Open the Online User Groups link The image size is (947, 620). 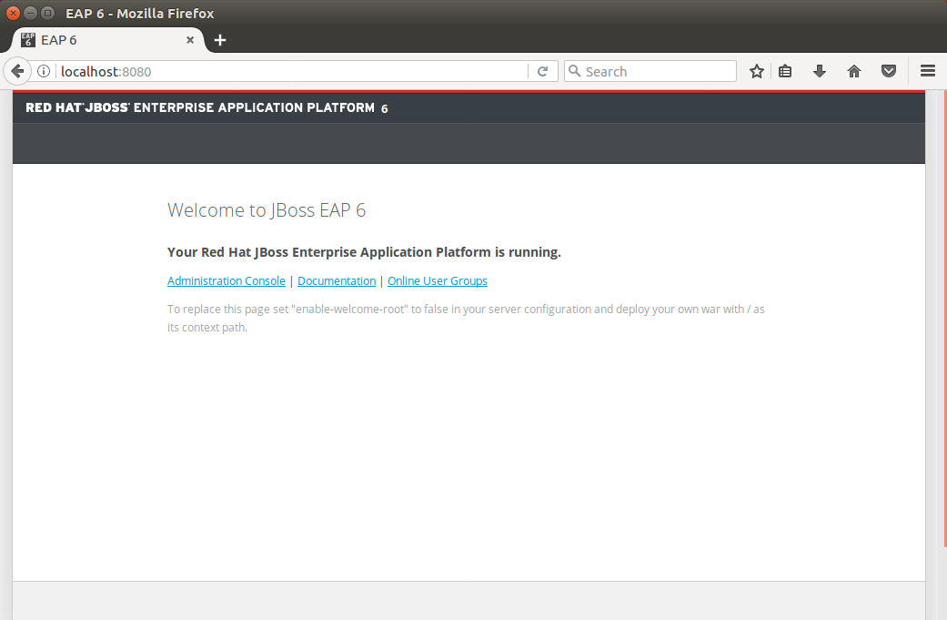(x=438, y=281)
